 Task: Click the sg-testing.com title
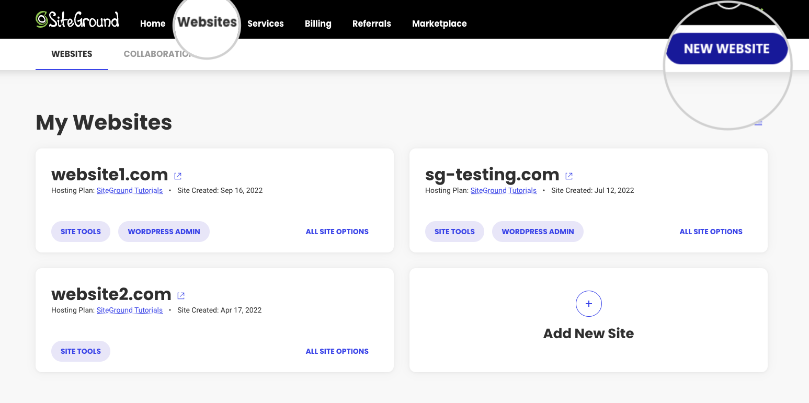pyautogui.click(x=492, y=175)
